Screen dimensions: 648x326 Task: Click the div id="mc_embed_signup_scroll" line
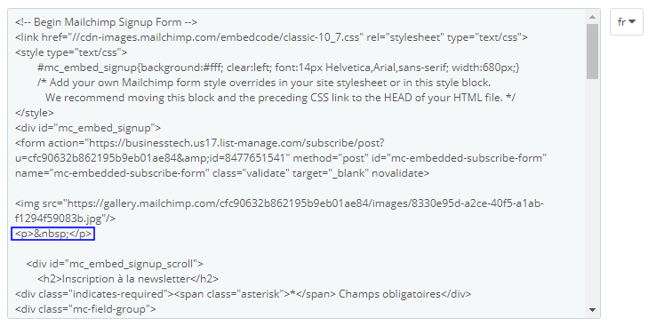pos(115,264)
